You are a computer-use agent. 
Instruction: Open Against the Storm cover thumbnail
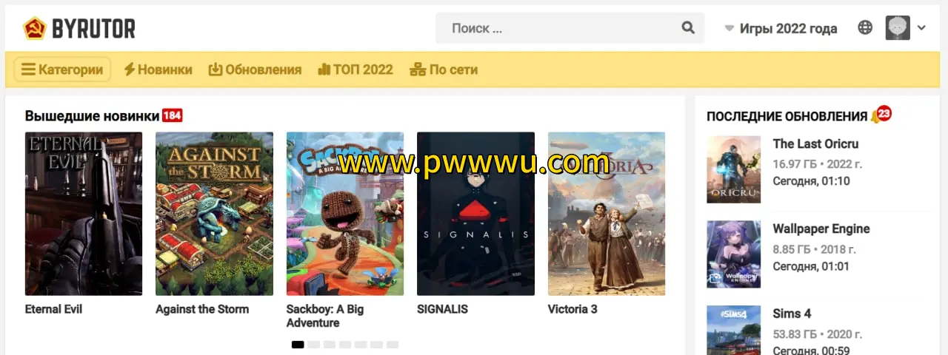point(214,214)
